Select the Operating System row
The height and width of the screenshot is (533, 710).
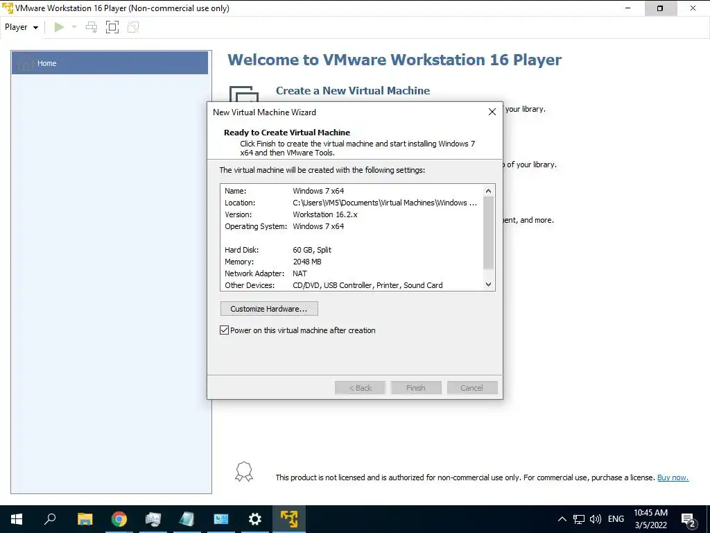pos(352,226)
